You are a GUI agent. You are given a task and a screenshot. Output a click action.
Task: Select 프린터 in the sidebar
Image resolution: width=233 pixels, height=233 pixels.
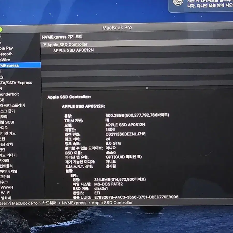point(5,177)
